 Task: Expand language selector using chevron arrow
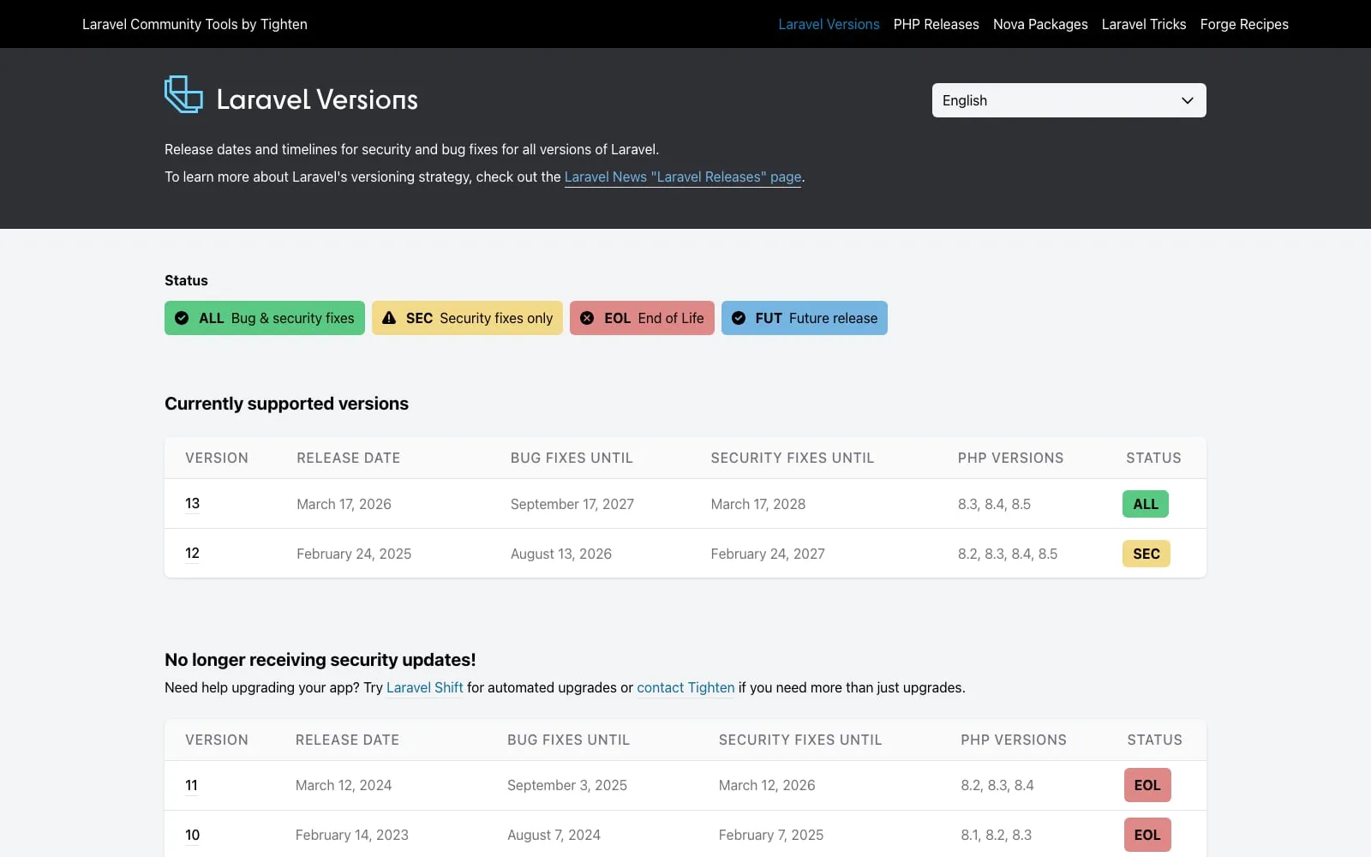point(1188,100)
